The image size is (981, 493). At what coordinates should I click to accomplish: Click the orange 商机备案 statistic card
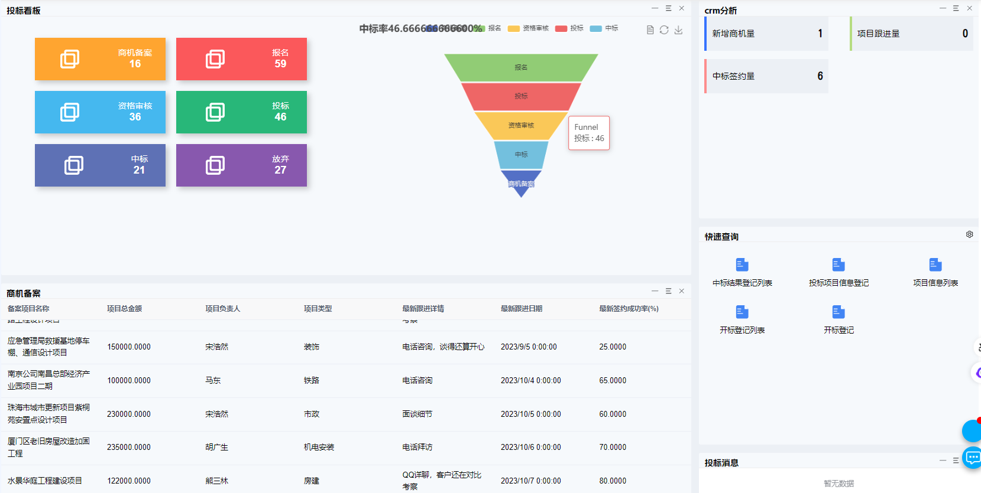(x=100, y=59)
